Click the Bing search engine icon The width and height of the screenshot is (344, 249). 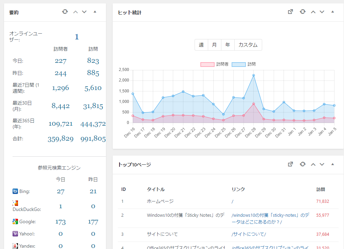[x=15, y=191]
